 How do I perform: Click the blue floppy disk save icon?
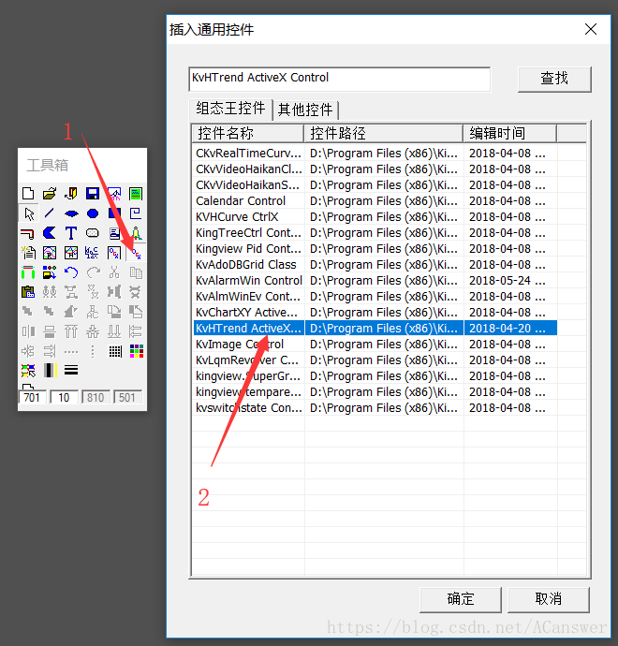click(x=93, y=193)
